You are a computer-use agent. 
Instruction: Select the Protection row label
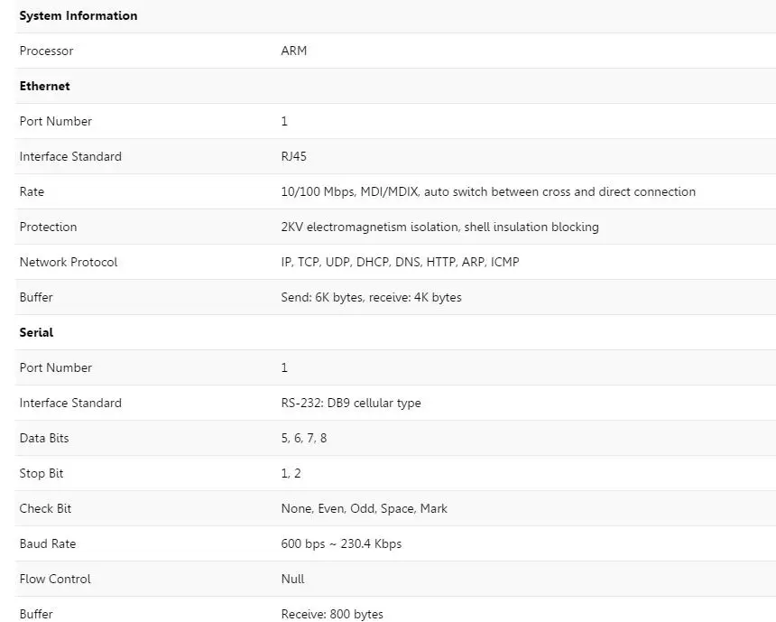pos(48,227)
